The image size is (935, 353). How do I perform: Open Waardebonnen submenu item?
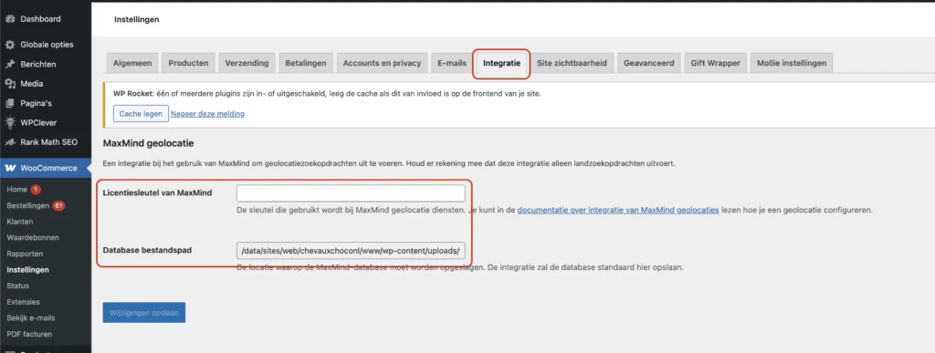(32, 237)
